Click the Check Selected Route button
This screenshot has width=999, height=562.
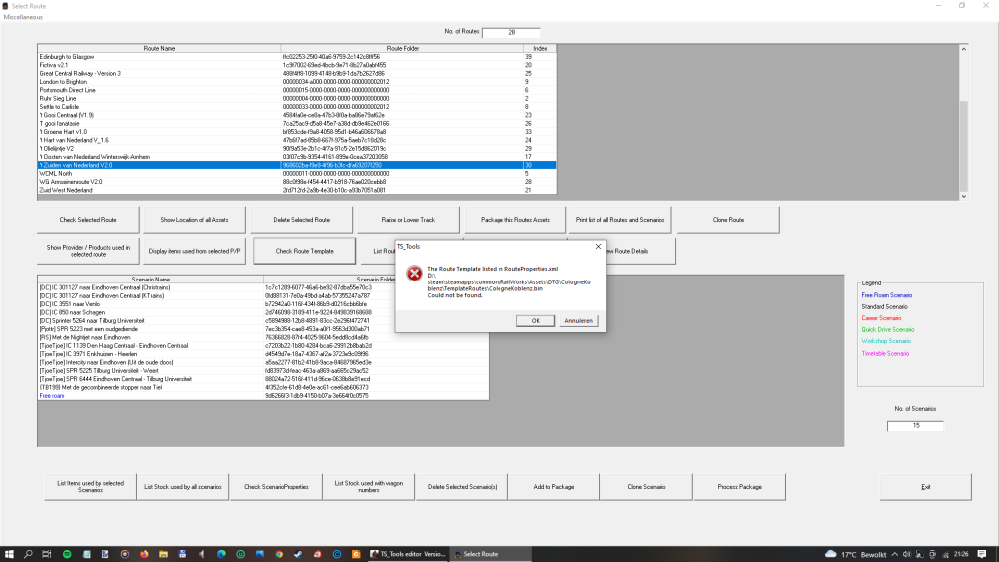click(88, 219)
